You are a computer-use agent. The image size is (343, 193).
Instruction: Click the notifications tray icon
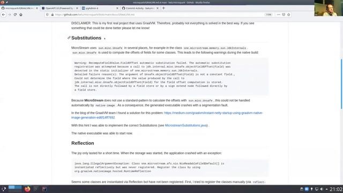(311, 189)
